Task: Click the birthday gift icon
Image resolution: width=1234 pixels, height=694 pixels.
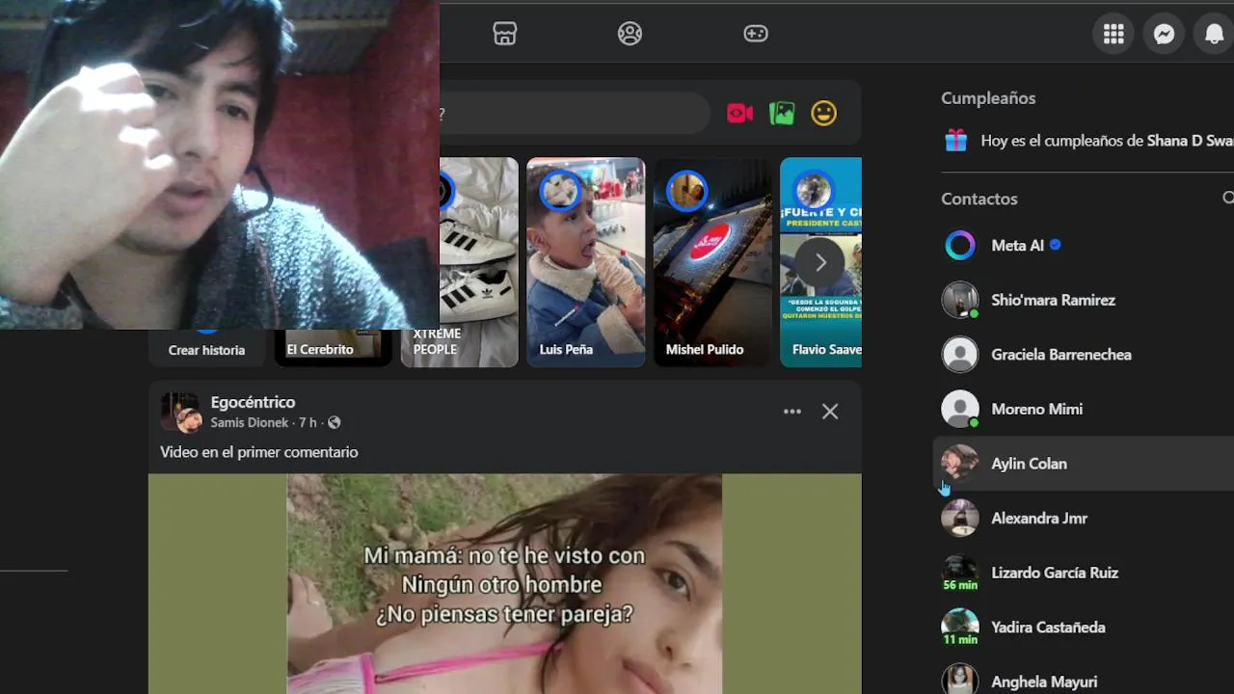Action: click(955, 141)
